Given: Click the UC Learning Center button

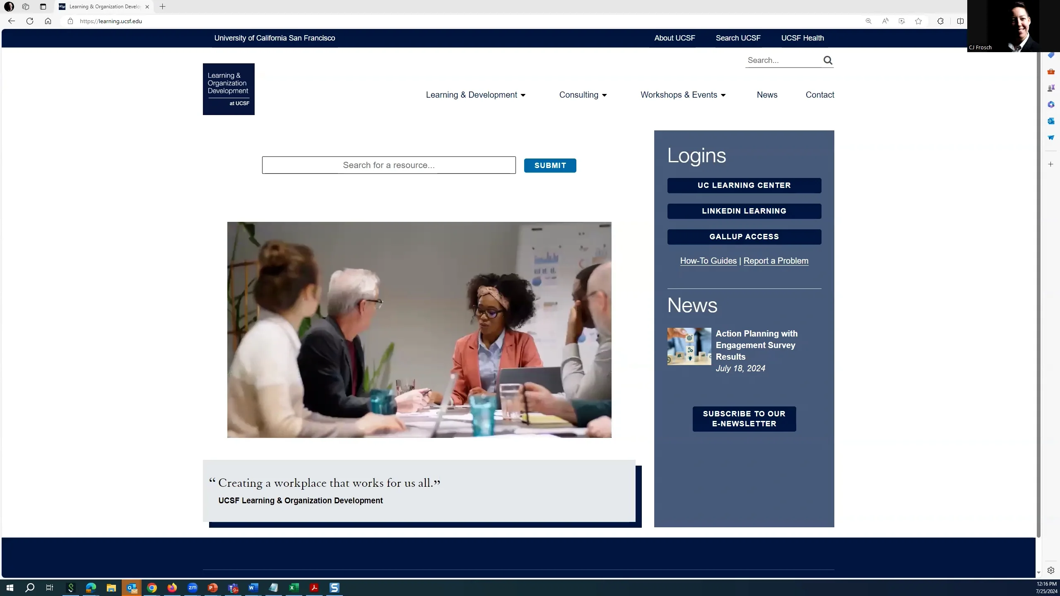Looking at the screenshot, I should click(744, 185).
